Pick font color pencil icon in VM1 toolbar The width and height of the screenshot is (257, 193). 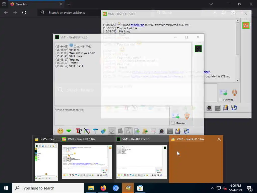[x=87, y=131]
